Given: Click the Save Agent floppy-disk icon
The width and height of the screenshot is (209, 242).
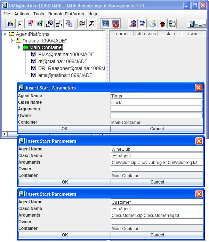Looking at the screenshot, I should tap(91, 24).
